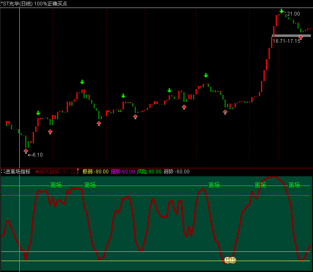
Task: Select the white 弱势:-60.00 label
Action: click(x=176, y=172)
